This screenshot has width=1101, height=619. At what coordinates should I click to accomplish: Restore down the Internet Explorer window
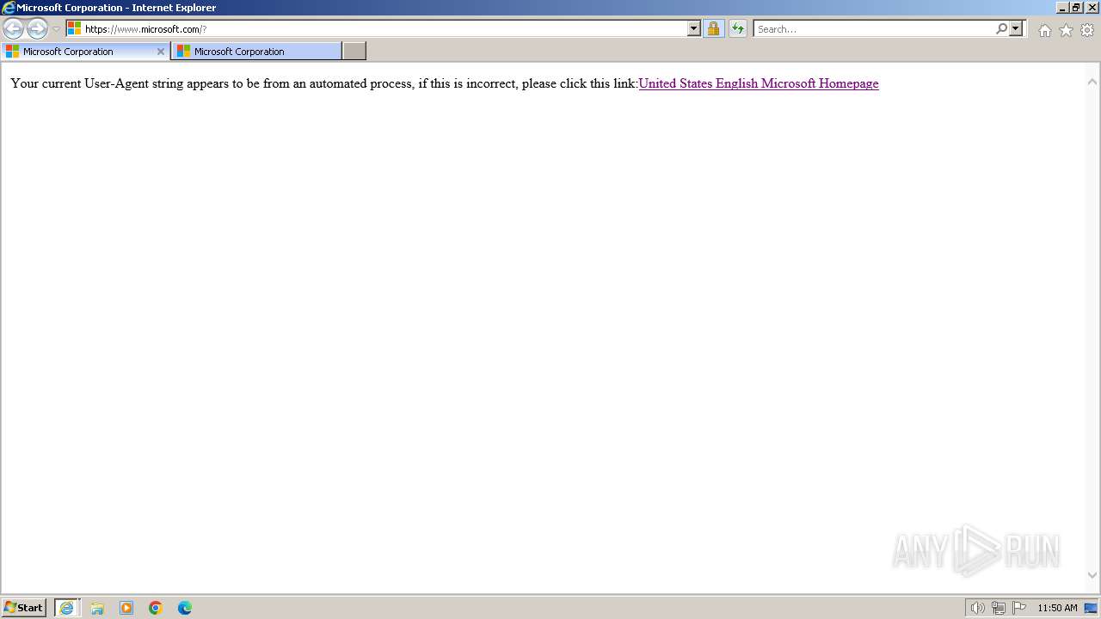pos(1077,7)
